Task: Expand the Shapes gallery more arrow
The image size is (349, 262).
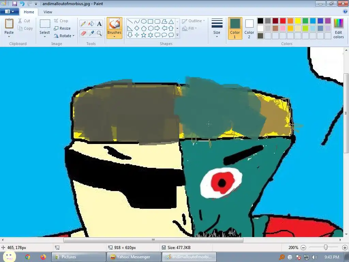Action: pyautogui.click(x=177, y=35)
